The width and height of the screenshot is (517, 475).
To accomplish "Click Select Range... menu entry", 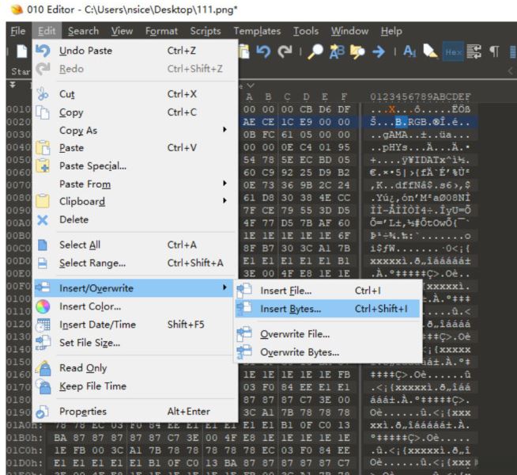I will (x=92, y=263).
